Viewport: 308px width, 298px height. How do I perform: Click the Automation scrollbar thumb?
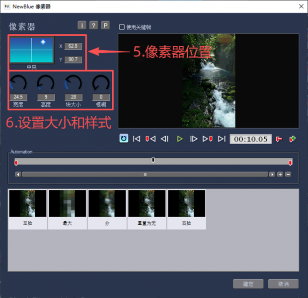click(145, 174)
